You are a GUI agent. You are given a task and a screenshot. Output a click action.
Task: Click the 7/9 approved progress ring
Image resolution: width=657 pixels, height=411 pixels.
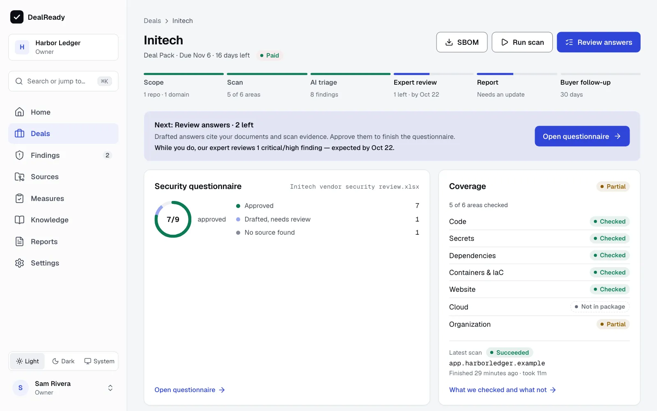[173, 219]
